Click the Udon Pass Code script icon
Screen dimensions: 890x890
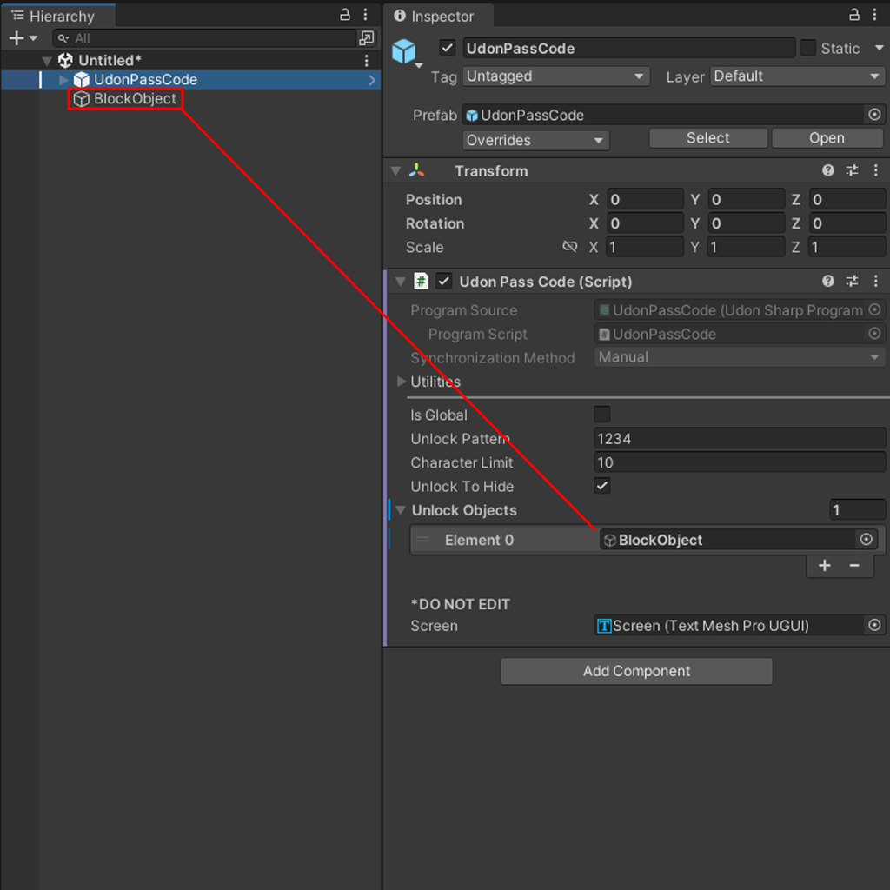tap(422, 281)
